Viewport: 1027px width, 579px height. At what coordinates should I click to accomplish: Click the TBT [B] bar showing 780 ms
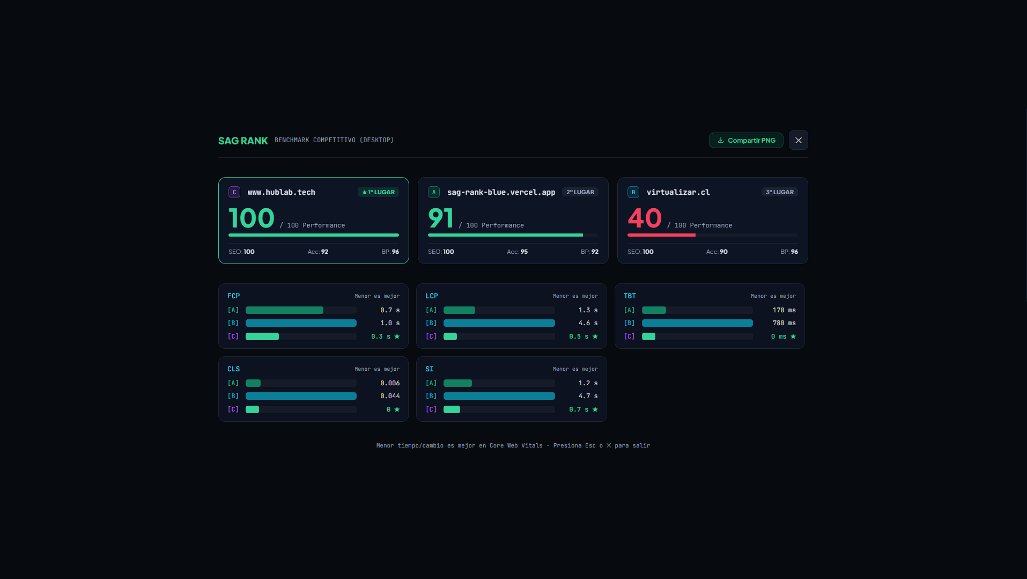697,323
